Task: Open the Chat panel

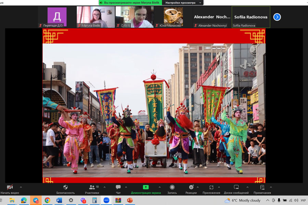Action: [118, 188]
